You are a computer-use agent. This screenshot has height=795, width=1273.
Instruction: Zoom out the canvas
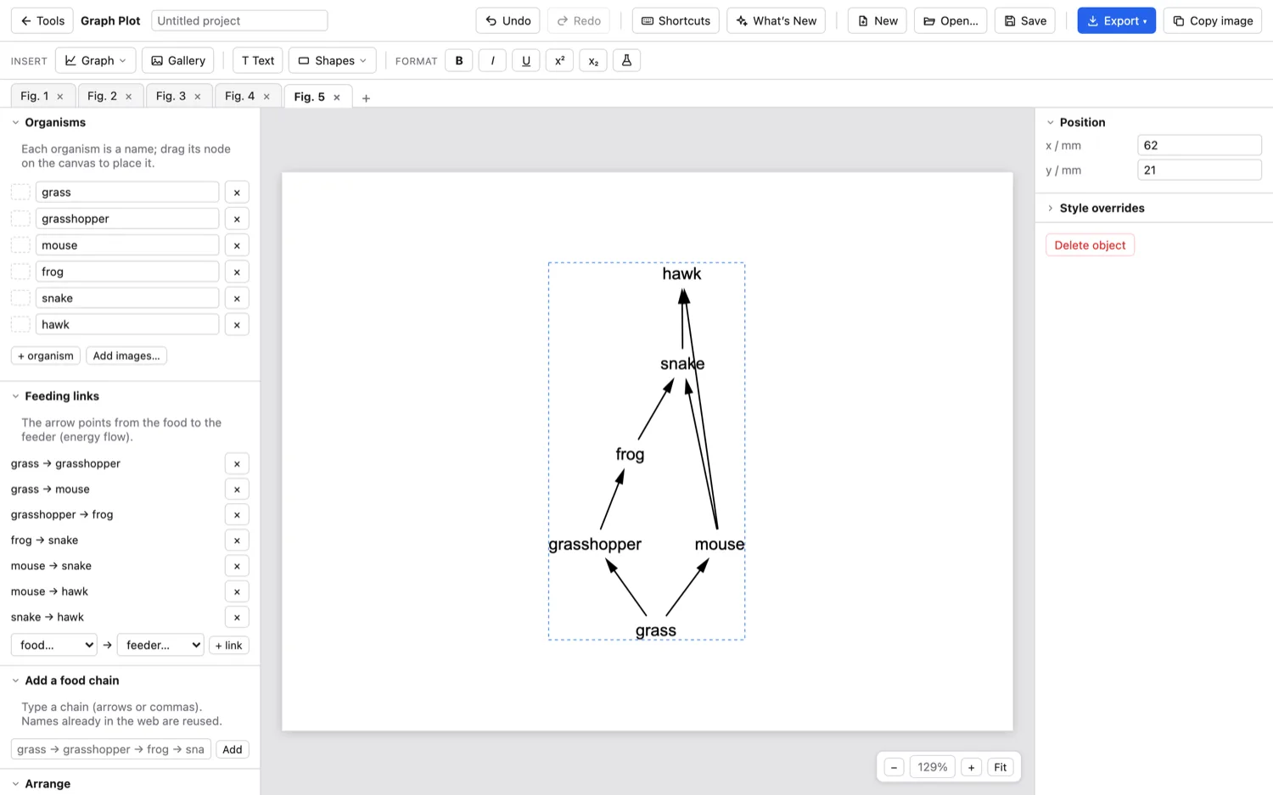894,767
